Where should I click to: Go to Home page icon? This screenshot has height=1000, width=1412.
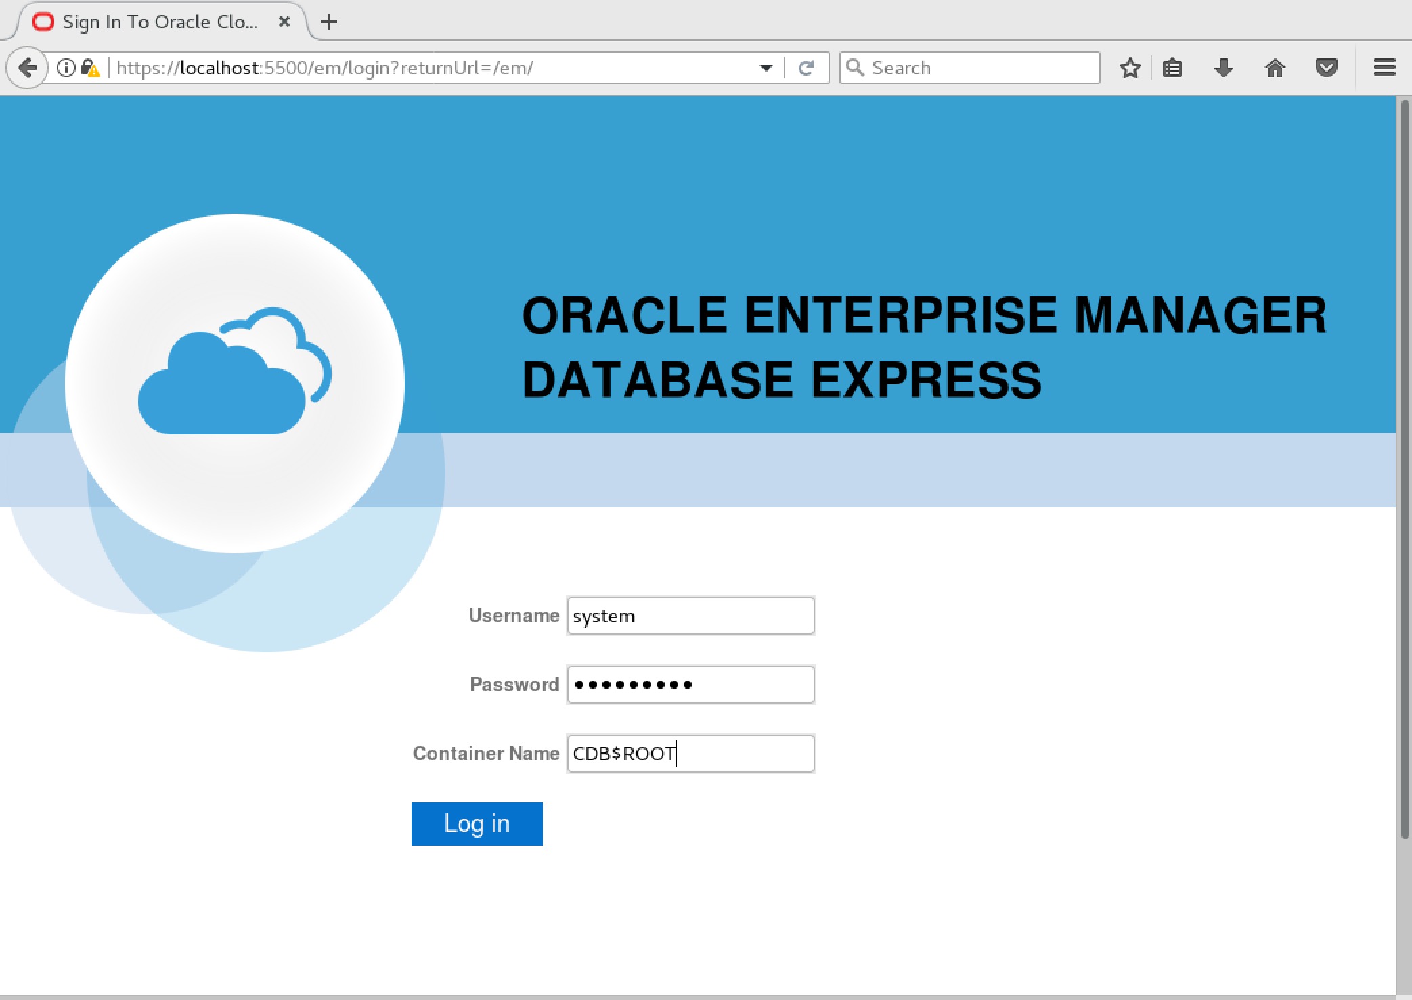1275,68
